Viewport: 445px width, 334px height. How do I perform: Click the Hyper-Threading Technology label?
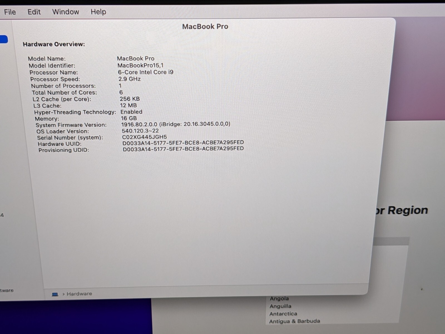[75, 112]
